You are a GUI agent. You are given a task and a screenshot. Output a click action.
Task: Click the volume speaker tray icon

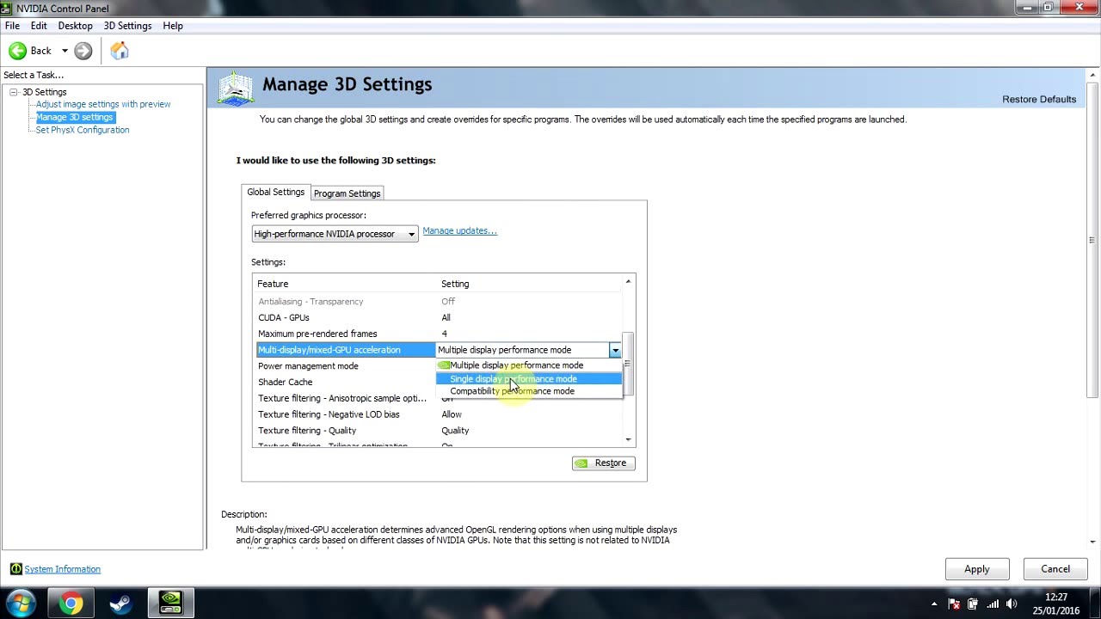[x=1012, y=604]
